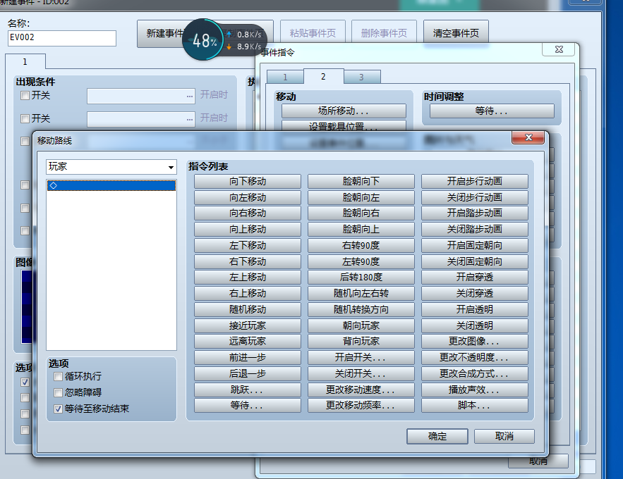Add the 开启步行动画 command
The image size is (623, 479).
pos(475,182)
